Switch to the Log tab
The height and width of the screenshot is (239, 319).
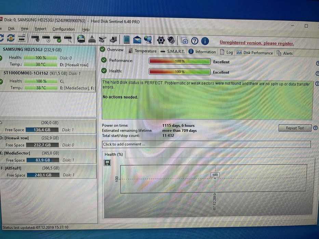(x=226, y=53)
